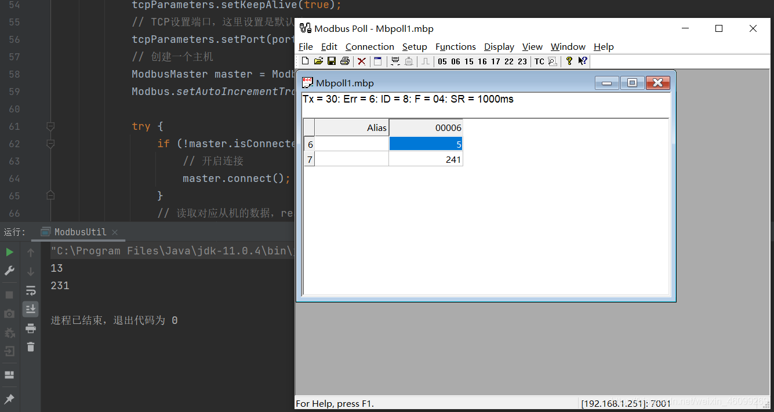Toggle scroll-to-end in the console

[31, 309]
